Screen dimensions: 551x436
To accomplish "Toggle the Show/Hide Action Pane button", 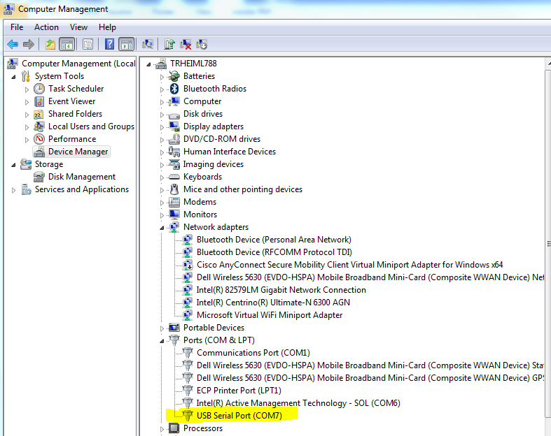I will [x=127, y=45].
